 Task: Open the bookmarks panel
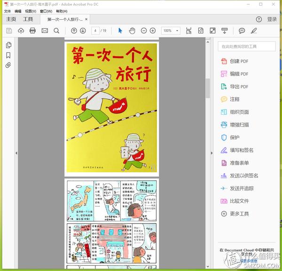[8, 55]
